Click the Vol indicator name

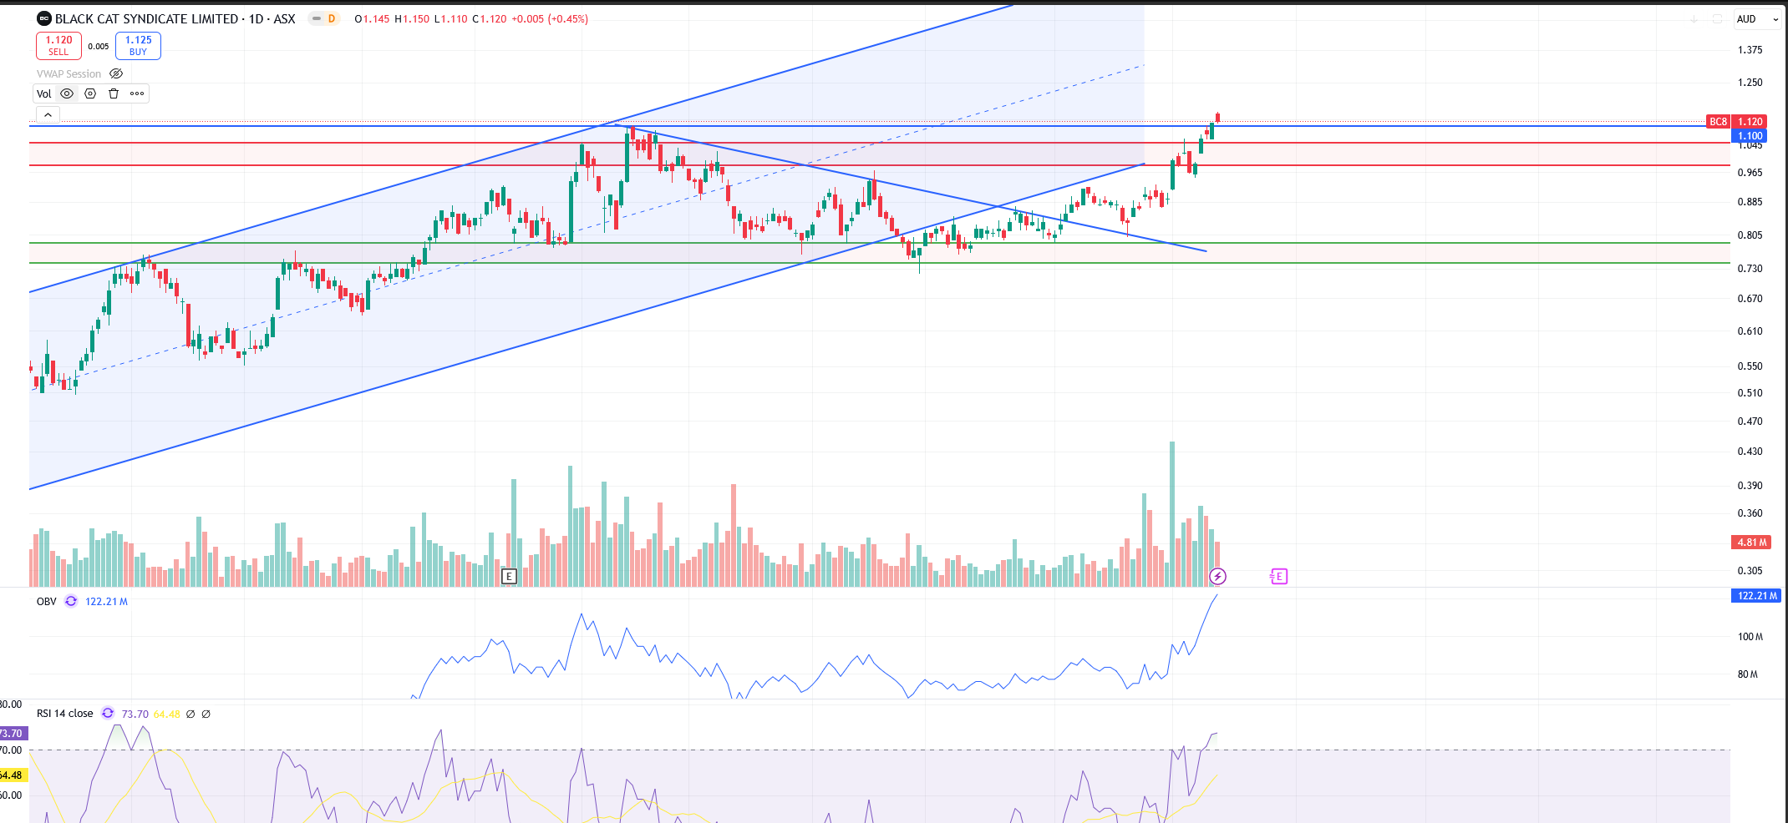pos(43,93)
